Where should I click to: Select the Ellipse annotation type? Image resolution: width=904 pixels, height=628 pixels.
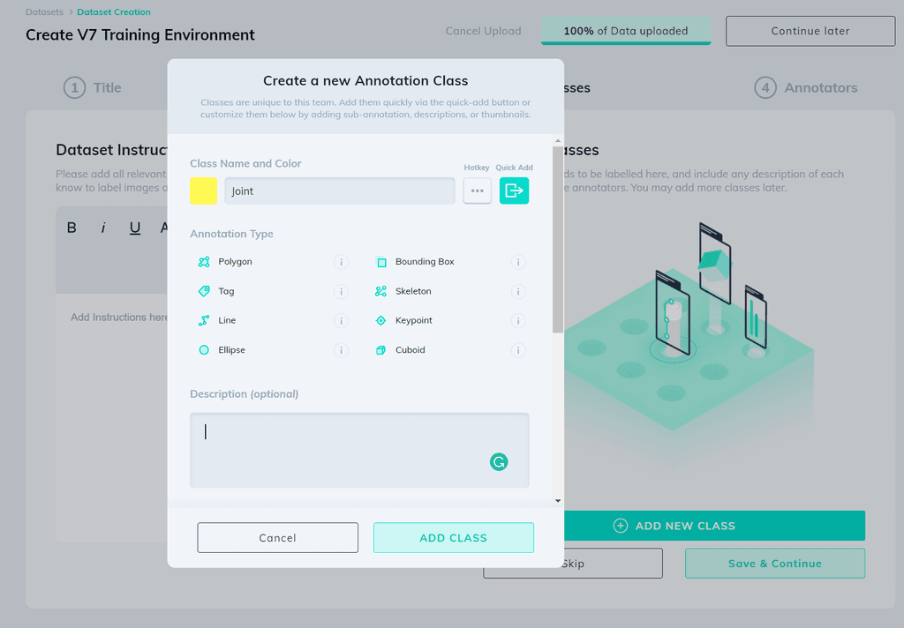232,350
